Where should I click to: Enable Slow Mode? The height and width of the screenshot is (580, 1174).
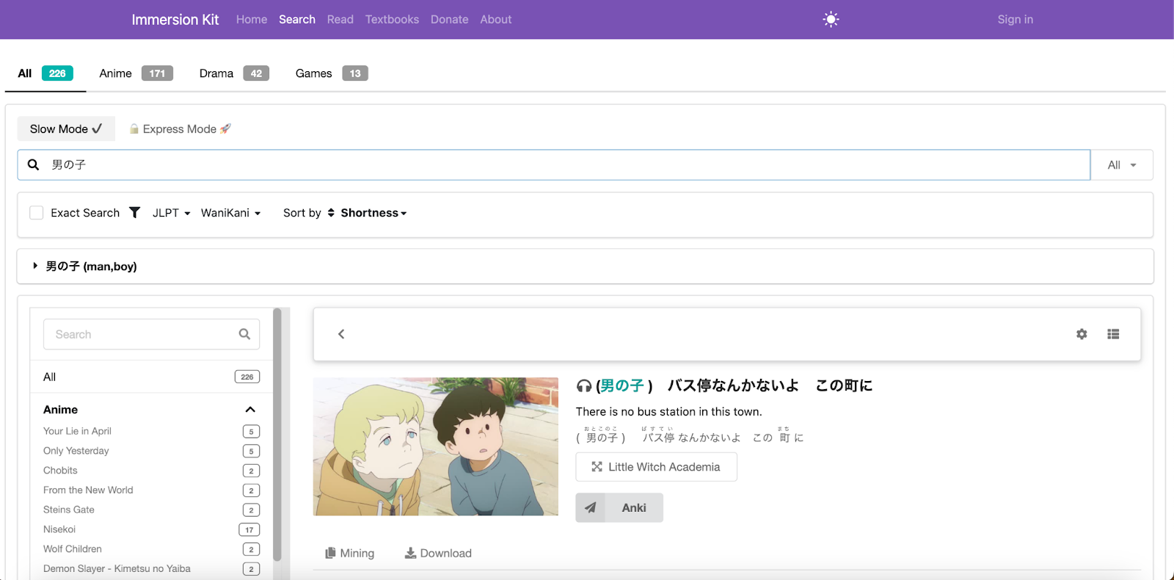[66, 128]
